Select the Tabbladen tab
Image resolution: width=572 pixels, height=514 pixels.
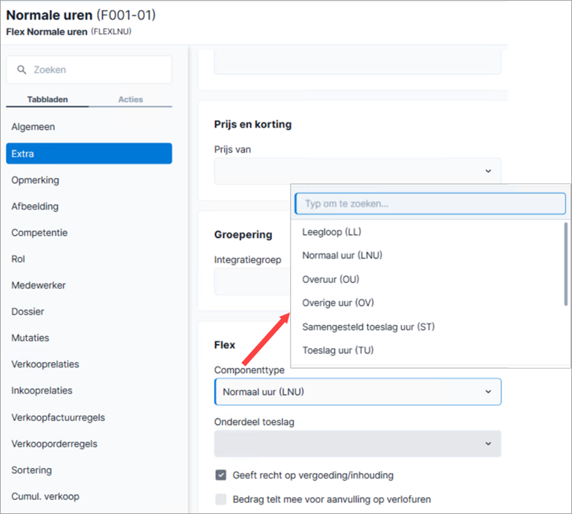coord(47,99)
